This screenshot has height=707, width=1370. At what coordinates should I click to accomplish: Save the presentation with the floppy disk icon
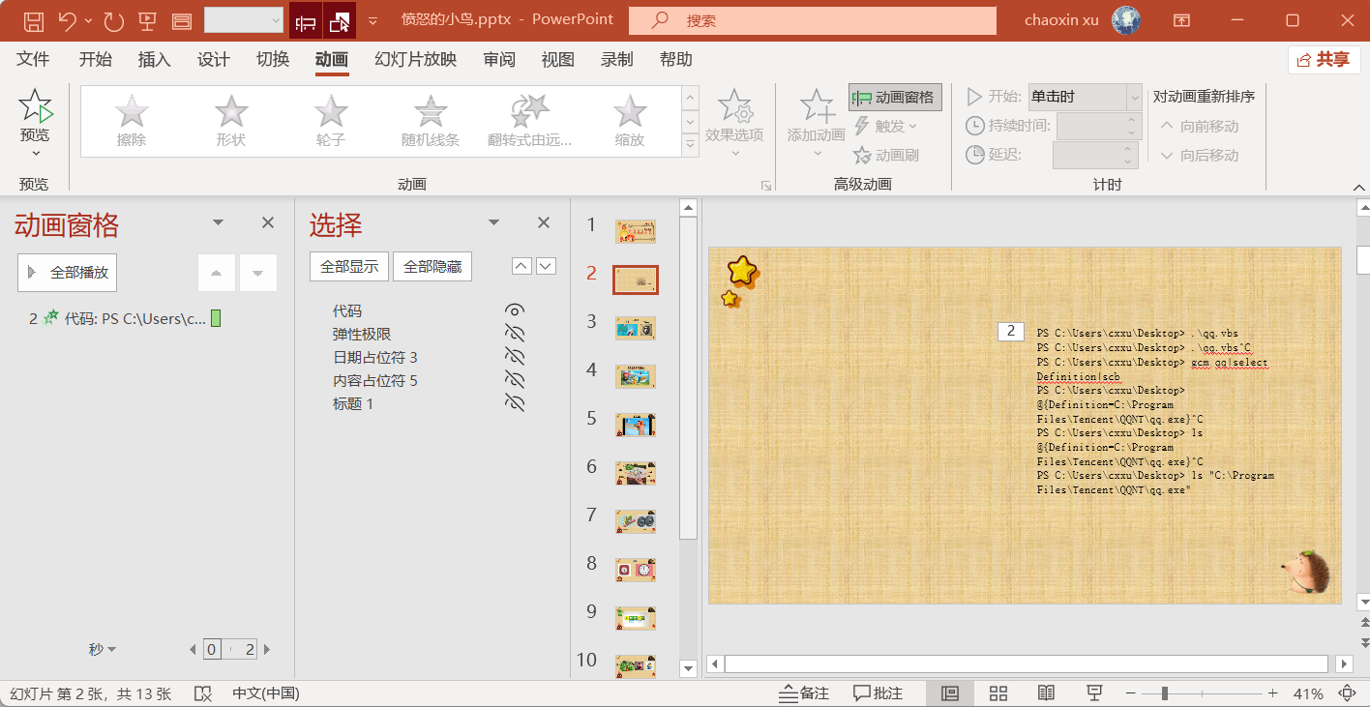33,20
